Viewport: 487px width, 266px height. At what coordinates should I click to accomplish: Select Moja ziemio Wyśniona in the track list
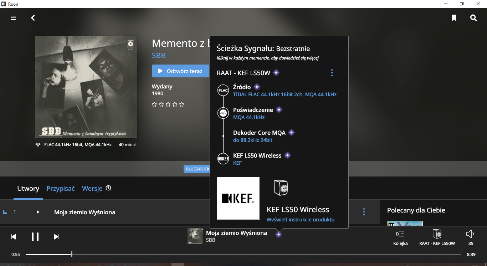[84, 212]
